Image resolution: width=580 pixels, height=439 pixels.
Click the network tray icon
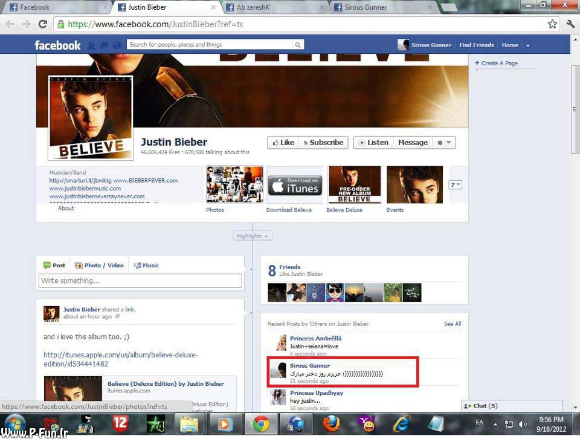point(509,424)
